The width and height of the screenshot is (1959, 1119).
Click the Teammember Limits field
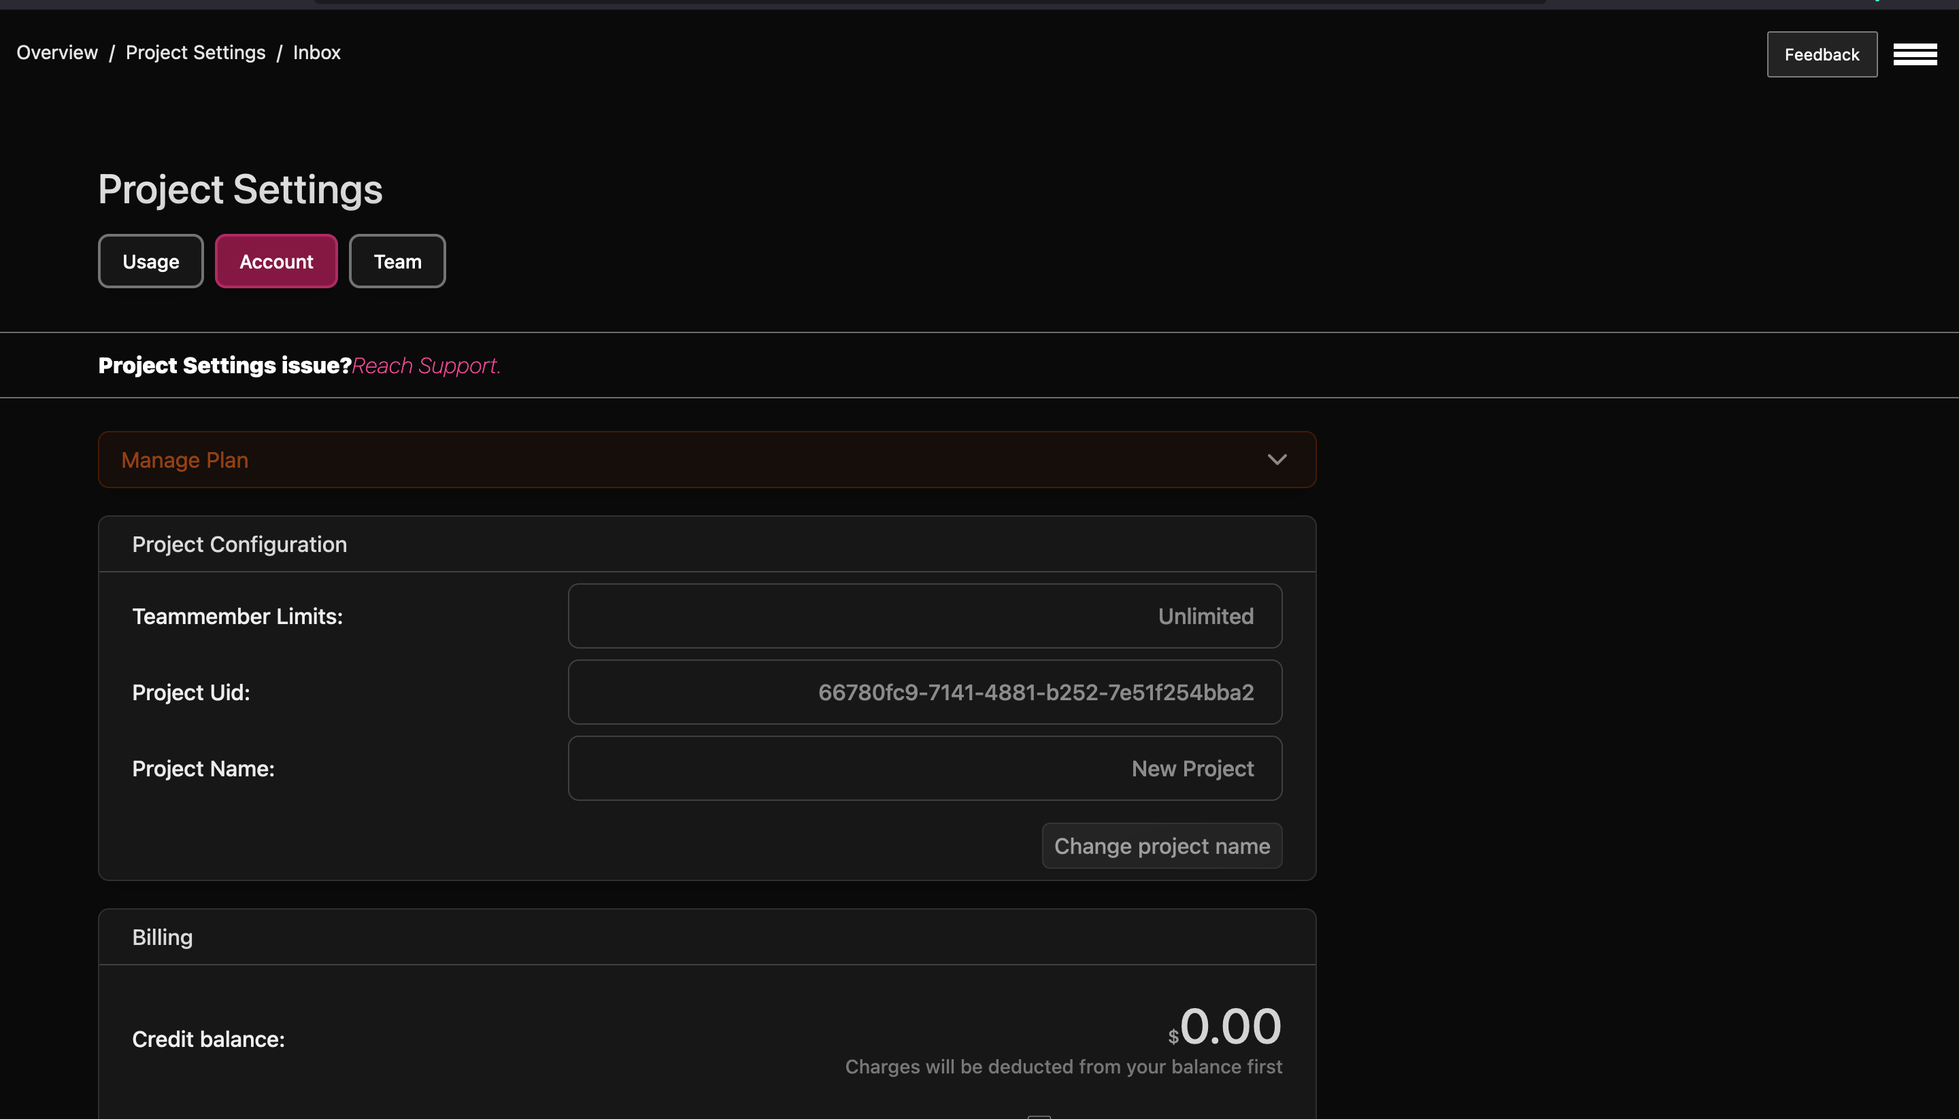click(x=924, y=617)
